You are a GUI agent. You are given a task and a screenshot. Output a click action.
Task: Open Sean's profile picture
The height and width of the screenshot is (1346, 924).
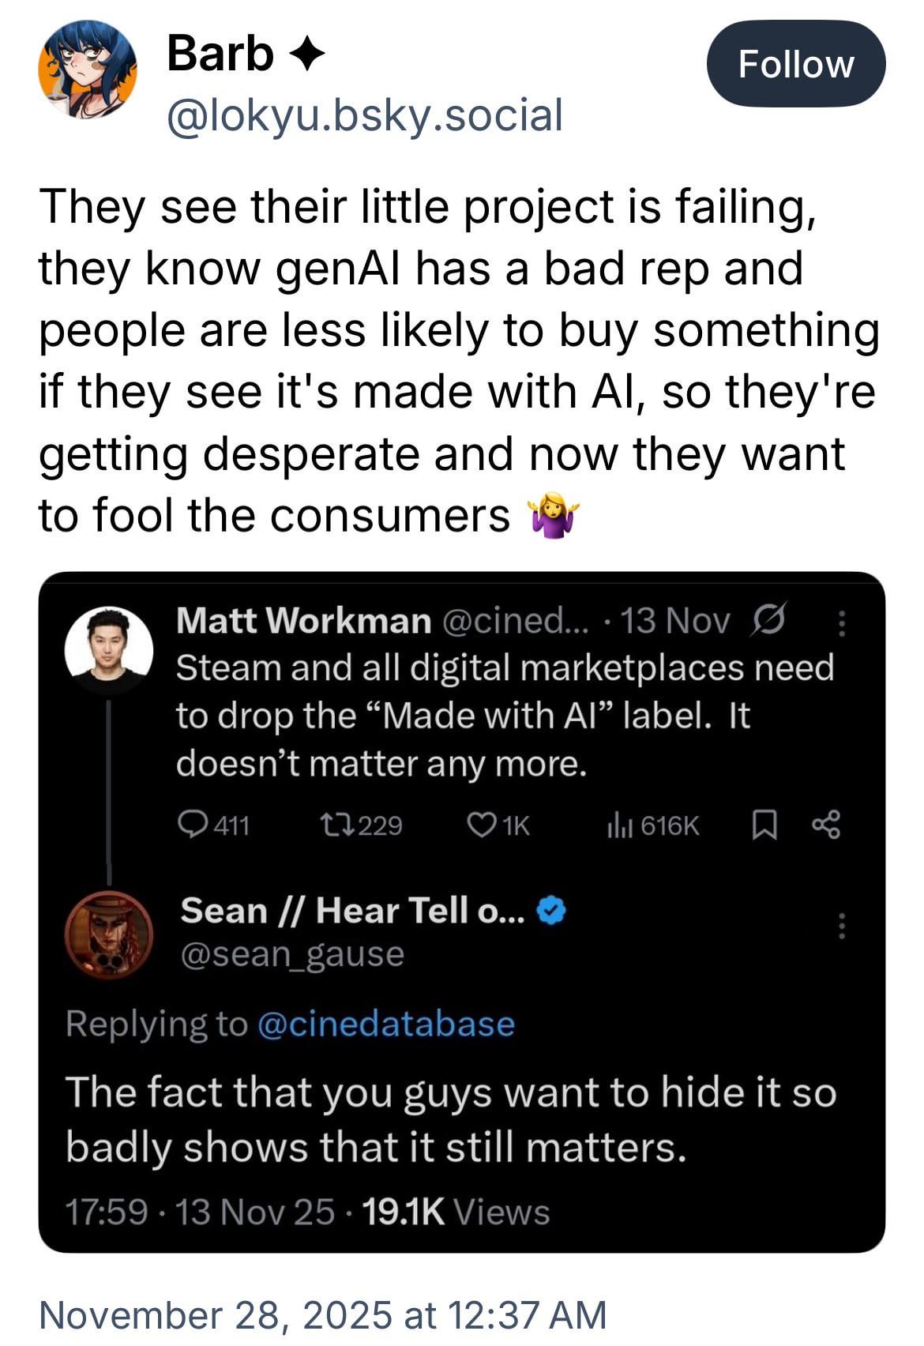pyautogui.click(x=108, y=935)
